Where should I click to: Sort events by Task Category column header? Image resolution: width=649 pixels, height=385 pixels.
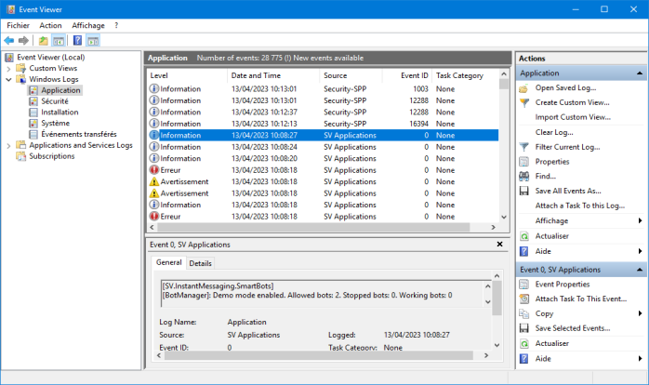pos(465,75)
